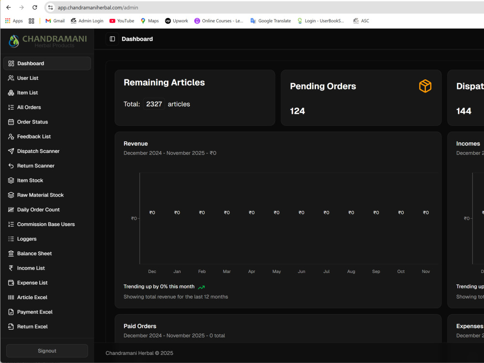This screenshot has height=363, width=484.
Task: Click the 144 dispatch count
Action: [464, 111]
